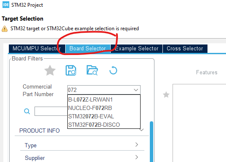This screenshot has width=226, height=162.
Task: Choose NUCLEO-F072RB from the suggestion list
Action: coord(104,108)
